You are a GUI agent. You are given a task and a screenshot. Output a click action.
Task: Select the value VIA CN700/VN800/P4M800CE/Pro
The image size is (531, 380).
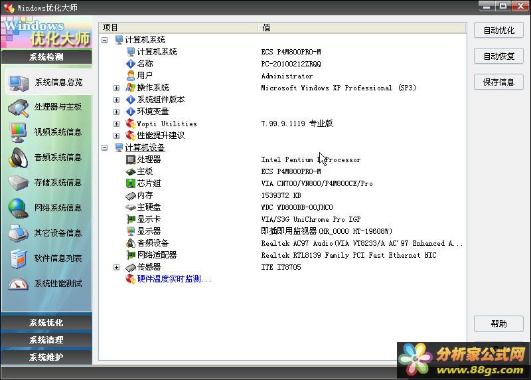[317, 184]
